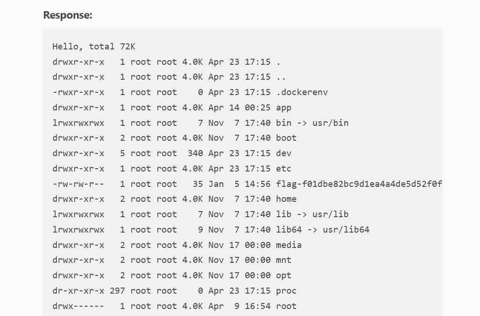Select the opt directory name
The image size is (480, 316).
pos(283,275)
